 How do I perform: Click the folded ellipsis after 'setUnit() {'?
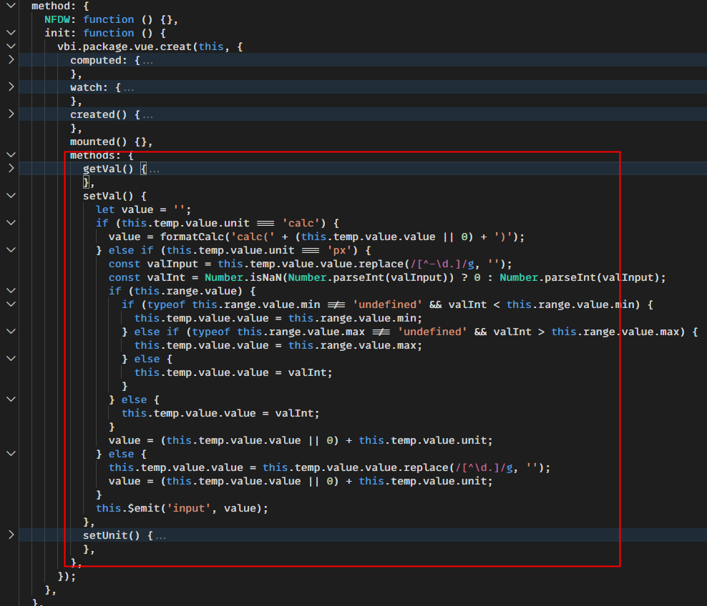[161, 537]
